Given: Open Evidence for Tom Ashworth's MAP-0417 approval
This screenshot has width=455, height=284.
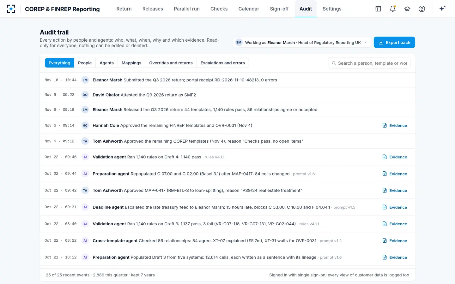Looking at the screenshot, I should click(395, 191).
